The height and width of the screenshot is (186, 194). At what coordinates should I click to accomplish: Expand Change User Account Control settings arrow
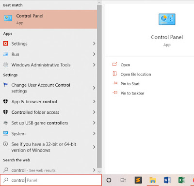point(94,88)
